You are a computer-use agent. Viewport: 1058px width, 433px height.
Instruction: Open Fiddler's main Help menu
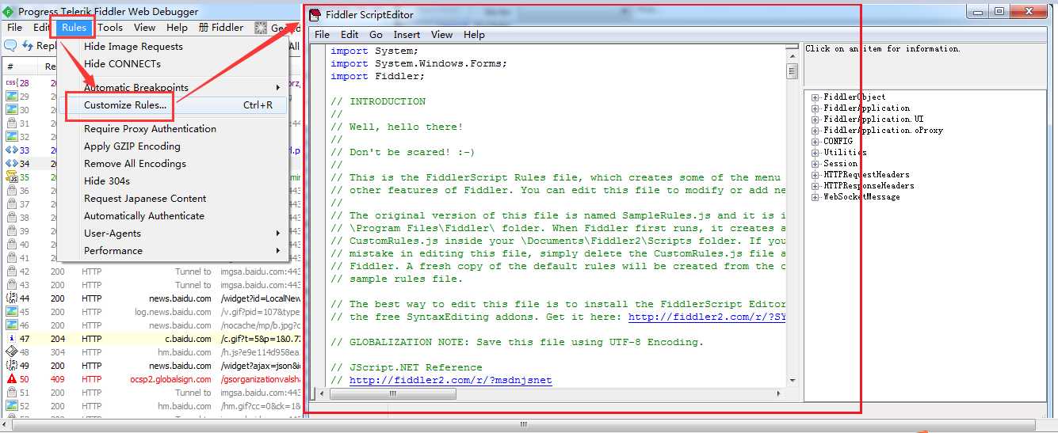pyautogui.click(x=177, y=28)
